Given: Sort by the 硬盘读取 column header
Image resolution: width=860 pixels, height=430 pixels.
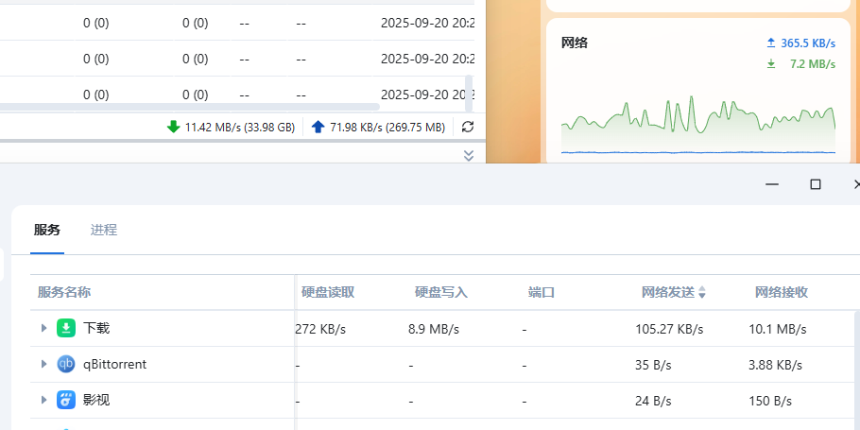Looking at the screenshot, I should (328, 292).
